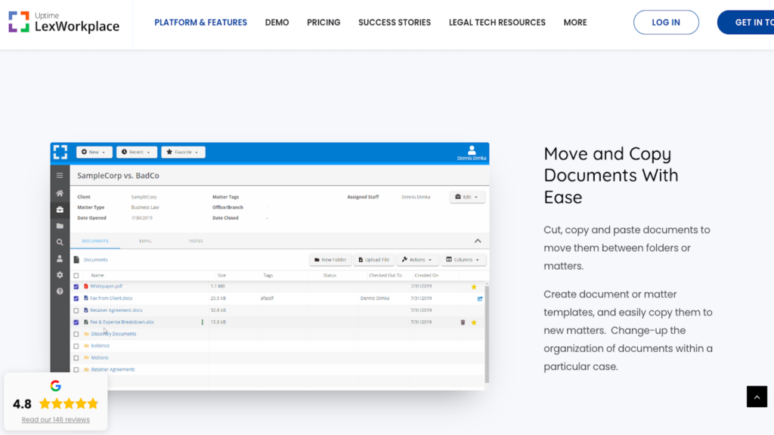Delete Fee & Expense Breakdown.xlsx via trash icon
774x435 pixels.
point(462,322)
